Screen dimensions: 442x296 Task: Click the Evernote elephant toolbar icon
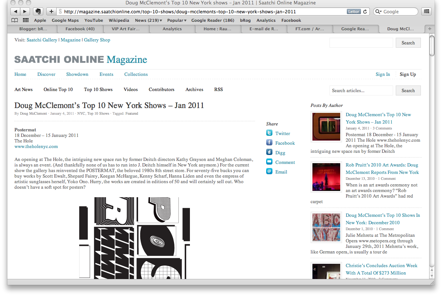coord(38,11)
